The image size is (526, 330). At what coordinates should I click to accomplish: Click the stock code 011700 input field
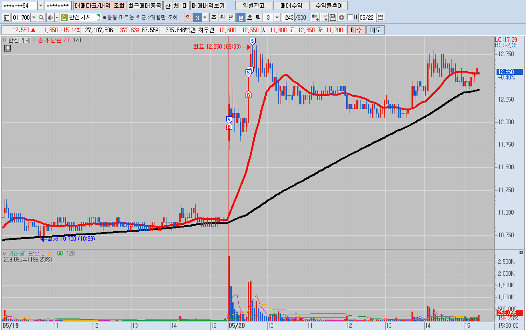[21, 17]
